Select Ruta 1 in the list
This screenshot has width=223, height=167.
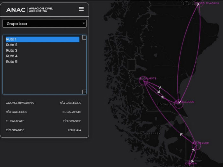click(42, 40)
